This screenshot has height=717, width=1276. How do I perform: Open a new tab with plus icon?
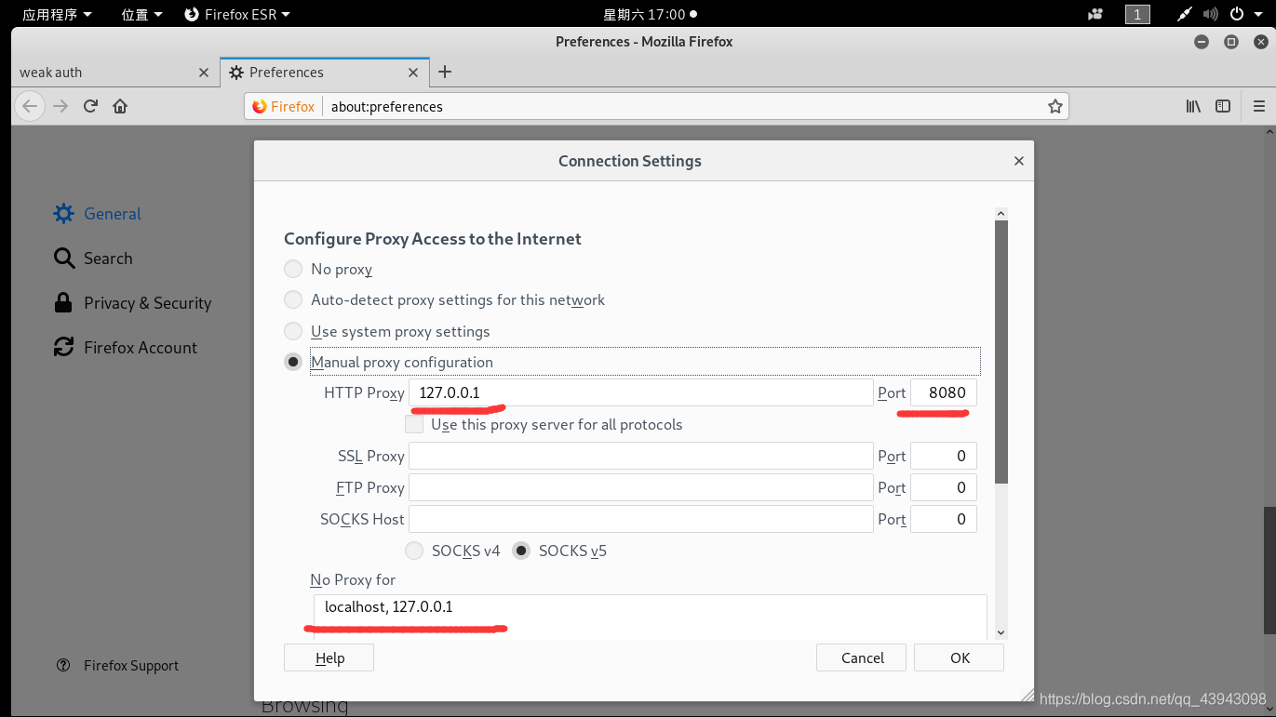tap(445, 72)
